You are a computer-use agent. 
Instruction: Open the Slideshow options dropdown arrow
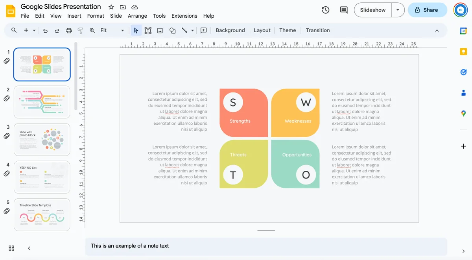coord(398,10)
